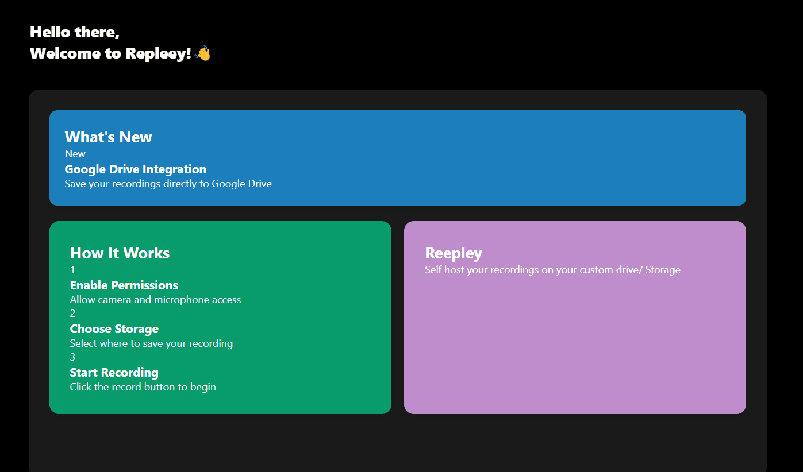This screenshot has width=803, height=472.
Task: Click the "Enable Permissions" step heading
Action: click(x=124, y=285)
